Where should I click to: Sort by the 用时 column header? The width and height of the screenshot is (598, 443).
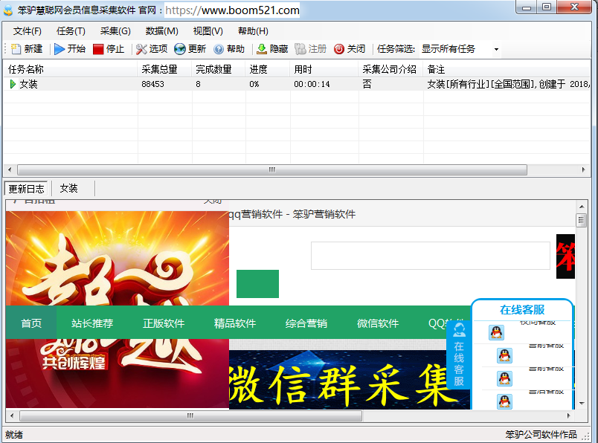pos(324,69)
